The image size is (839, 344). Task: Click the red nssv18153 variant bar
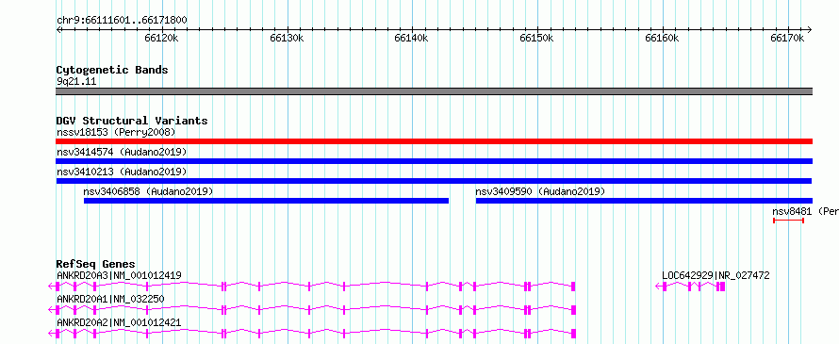tap(434, 141)
